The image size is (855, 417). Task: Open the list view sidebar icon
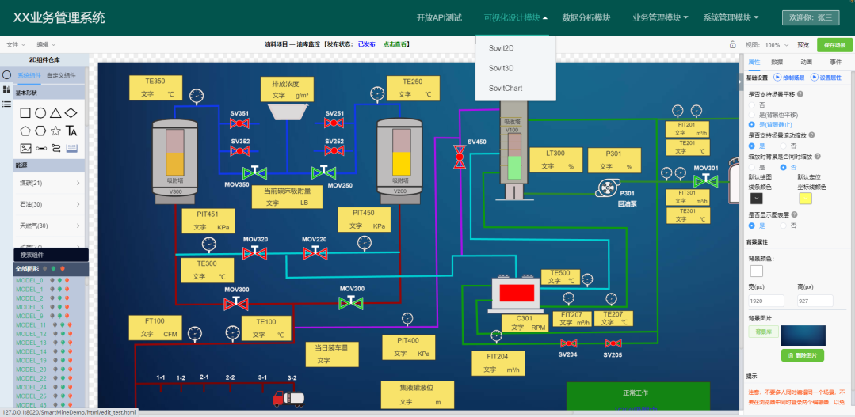coord(6,104)
